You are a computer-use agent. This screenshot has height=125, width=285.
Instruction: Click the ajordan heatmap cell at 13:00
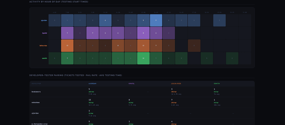[x=144, y=20]
